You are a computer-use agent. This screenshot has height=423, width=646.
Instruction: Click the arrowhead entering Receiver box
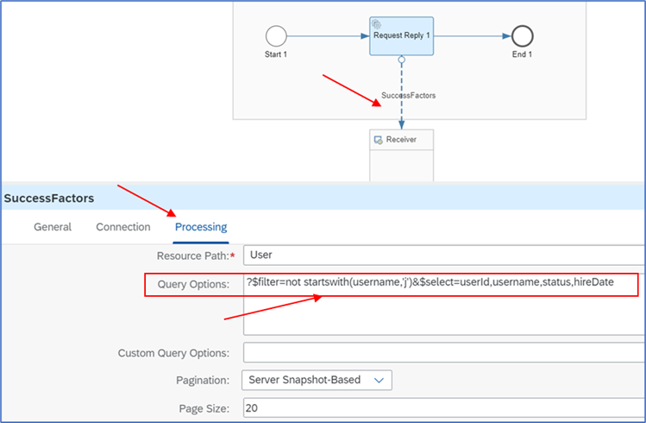point(401,124)
